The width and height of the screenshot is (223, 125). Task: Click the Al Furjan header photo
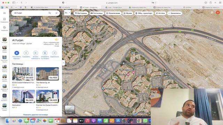pyautogui.click(x=36, y=26)
